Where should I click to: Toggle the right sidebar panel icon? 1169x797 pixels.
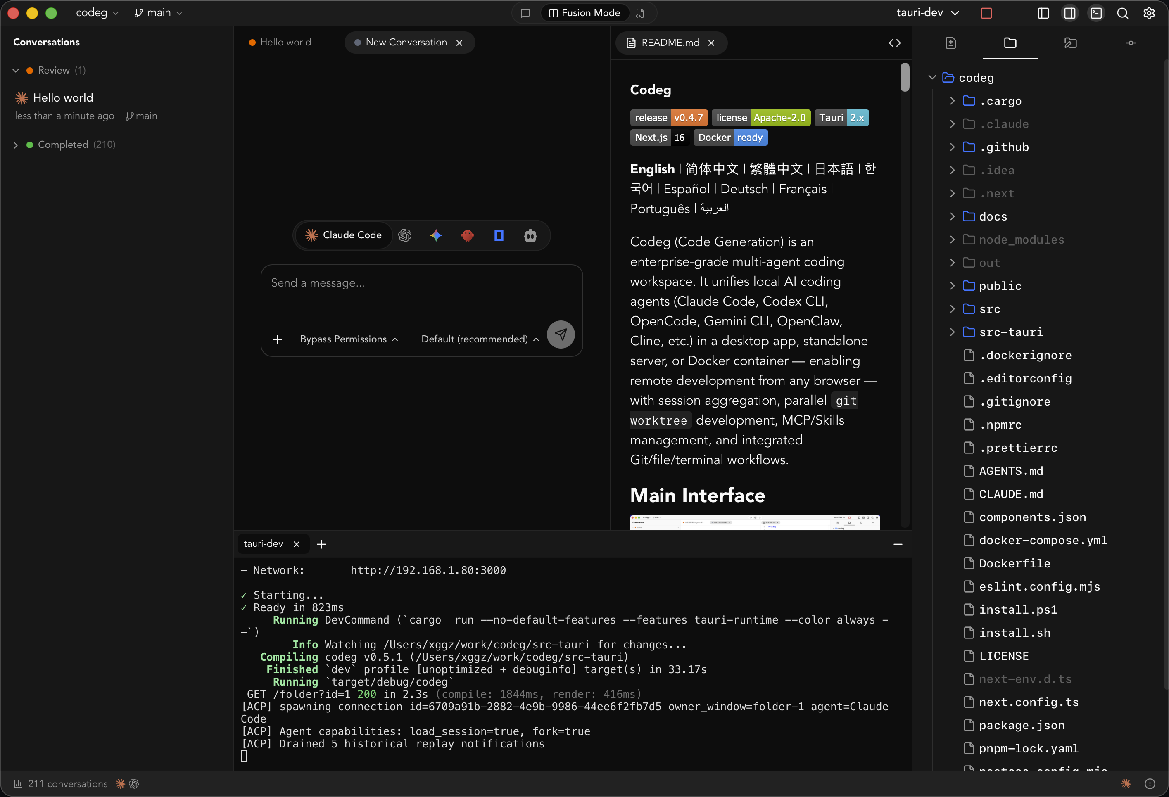(x=1069, y=13)
